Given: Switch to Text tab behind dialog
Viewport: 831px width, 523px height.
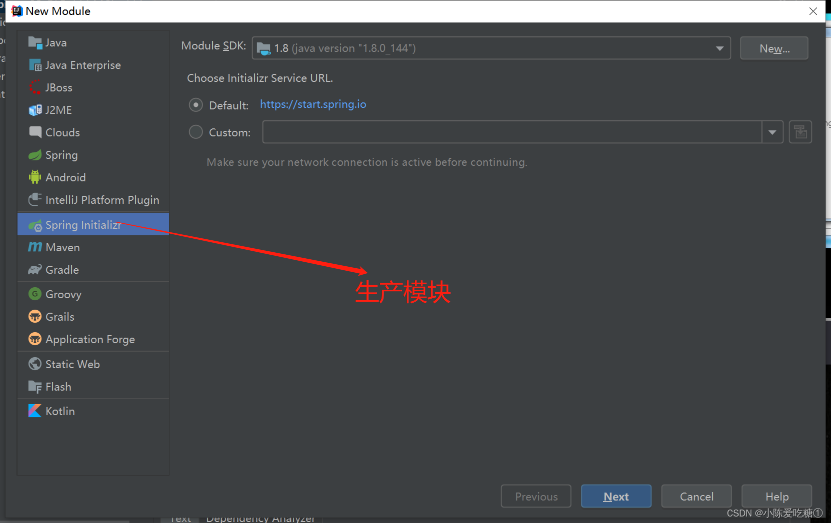Looking at the screenshot, I should tap(180, 520).
